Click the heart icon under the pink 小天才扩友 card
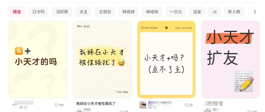The height and width of the screenshot is (112, 265). click(249, 111)
